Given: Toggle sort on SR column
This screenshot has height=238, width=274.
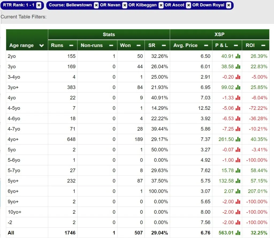Looking at the screenshot, I should (x=164, y=45).
